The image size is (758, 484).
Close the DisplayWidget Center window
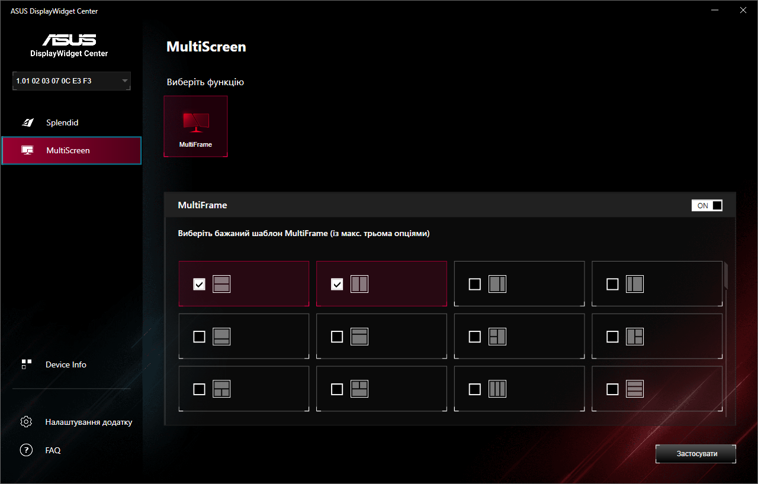tap(743, 10)
